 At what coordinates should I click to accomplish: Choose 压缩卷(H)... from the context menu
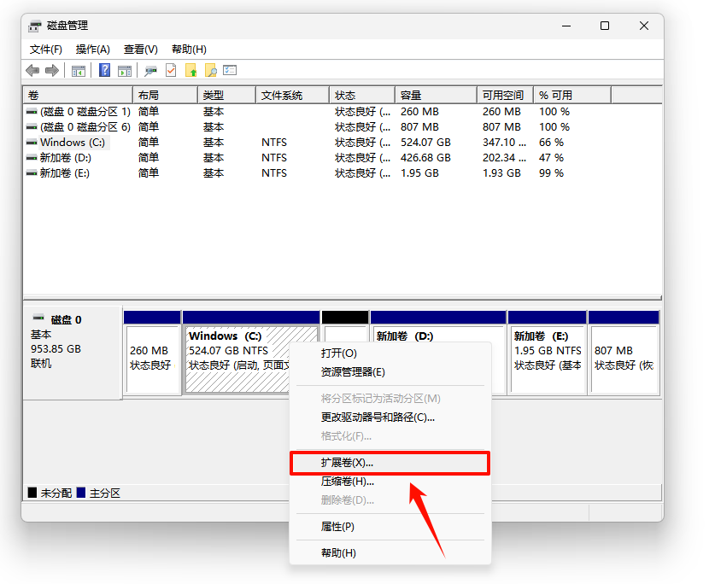pos(347,482)
